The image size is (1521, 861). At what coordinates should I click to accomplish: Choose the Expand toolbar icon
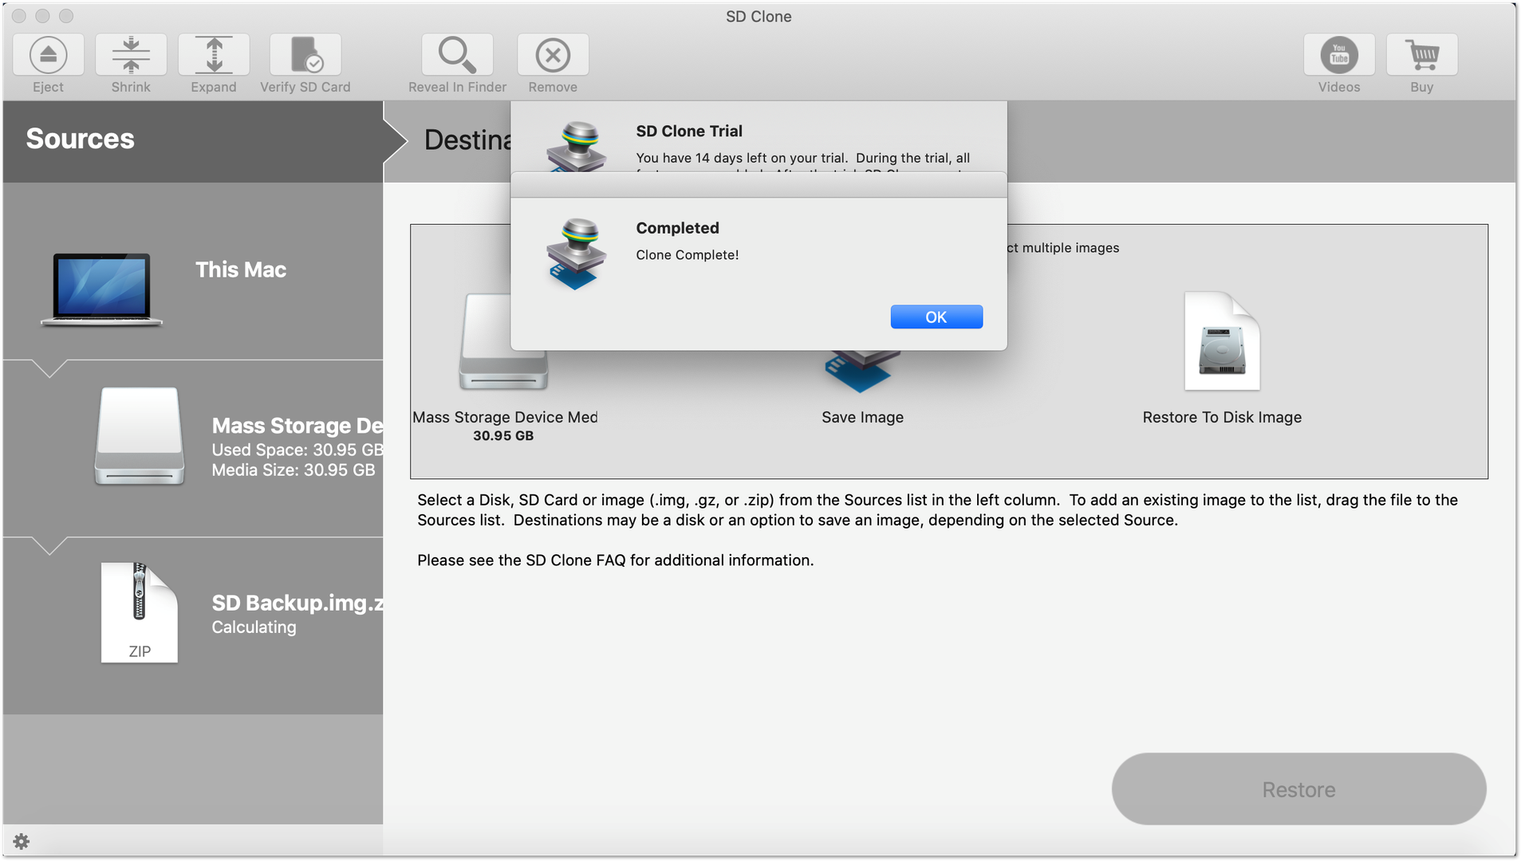[x=214, y=55]
